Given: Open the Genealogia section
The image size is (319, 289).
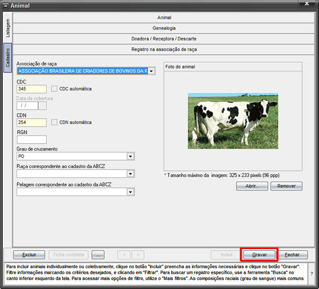Looking at the screenshot, I should coord(164,28).
